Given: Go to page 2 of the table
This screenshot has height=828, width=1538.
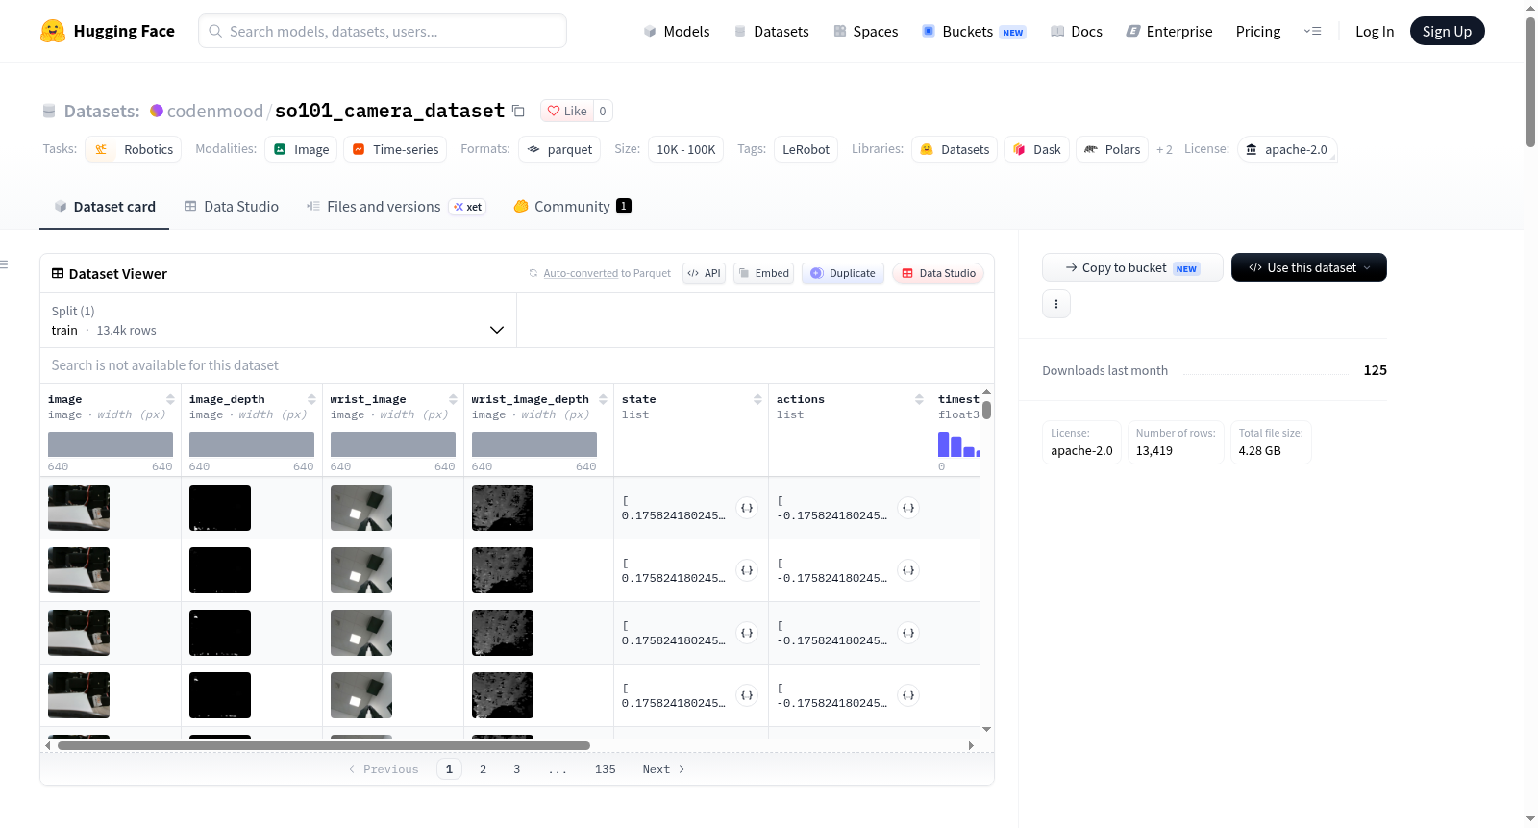Looking at the screenshot, I should tap(483, 769).
